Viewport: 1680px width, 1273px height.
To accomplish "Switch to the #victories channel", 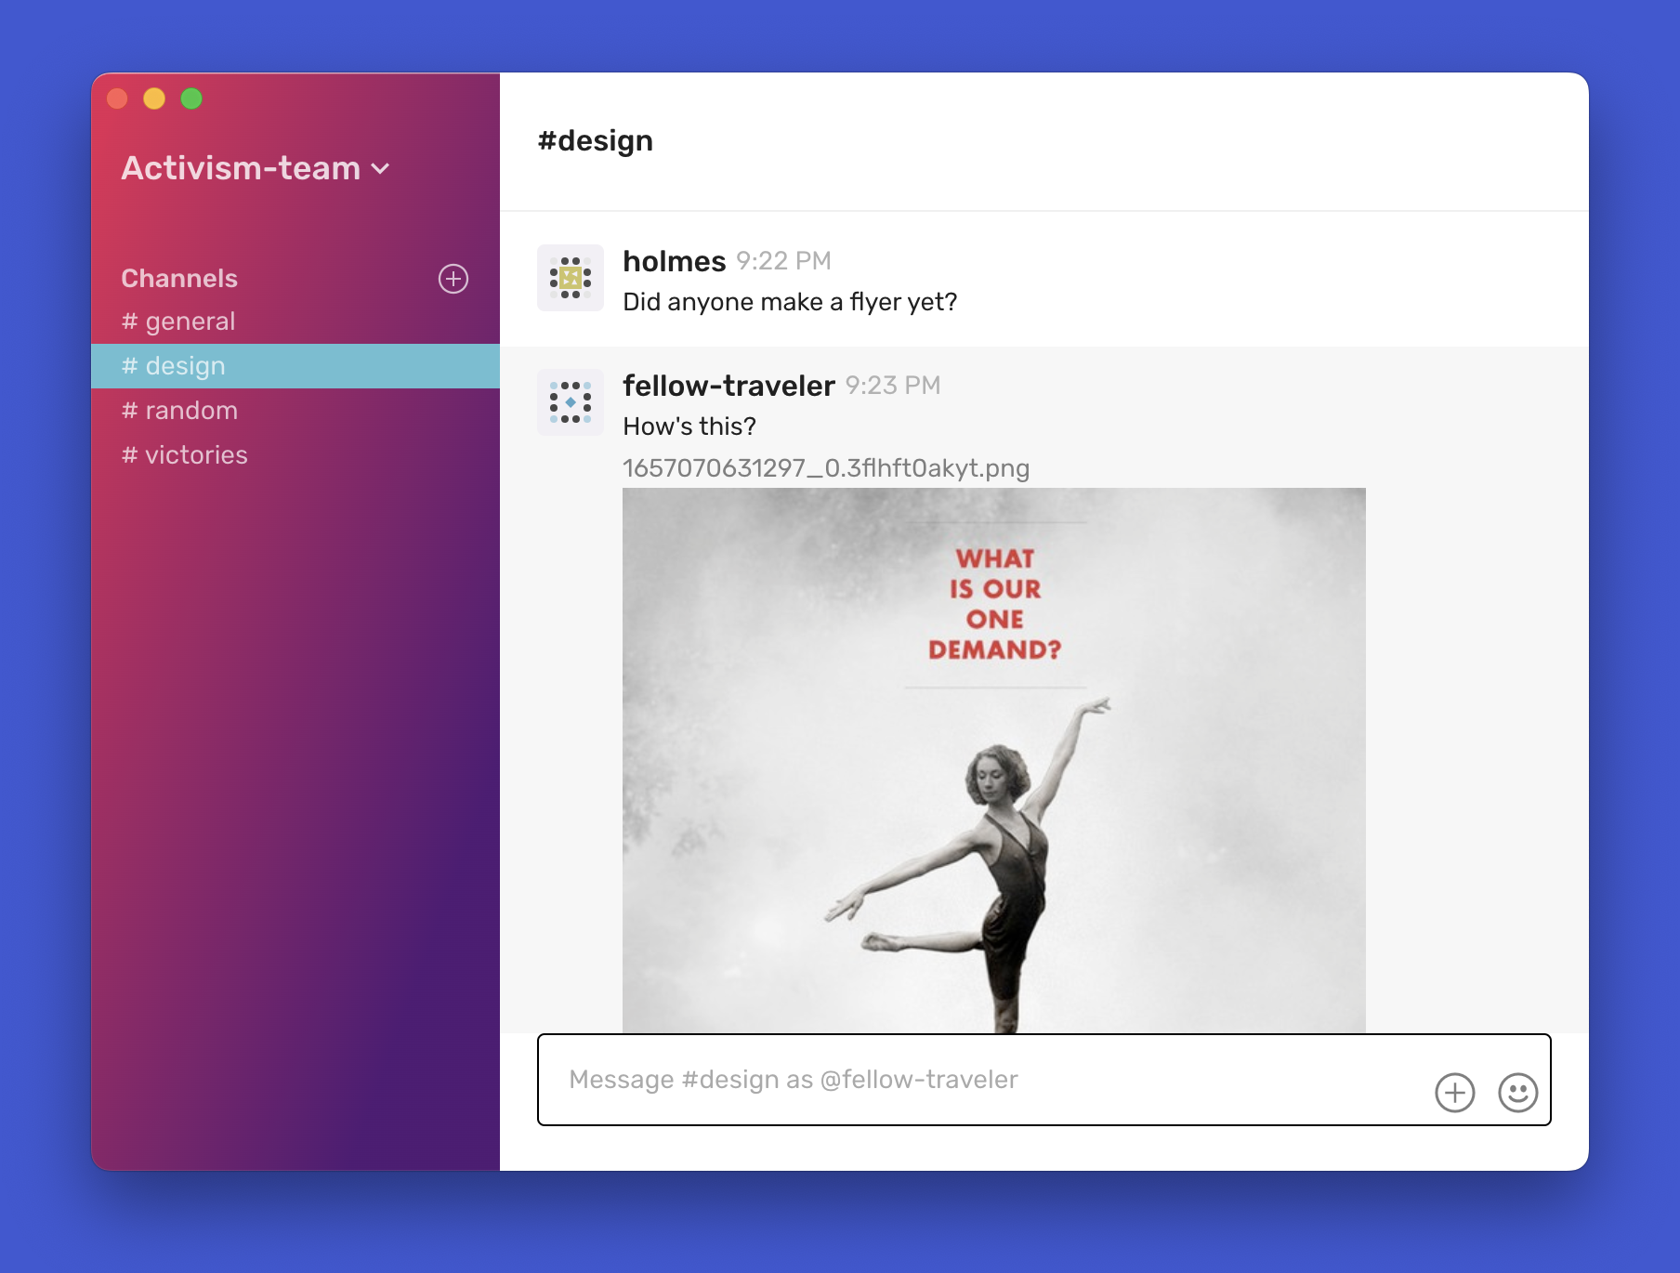I will point(185,454).
